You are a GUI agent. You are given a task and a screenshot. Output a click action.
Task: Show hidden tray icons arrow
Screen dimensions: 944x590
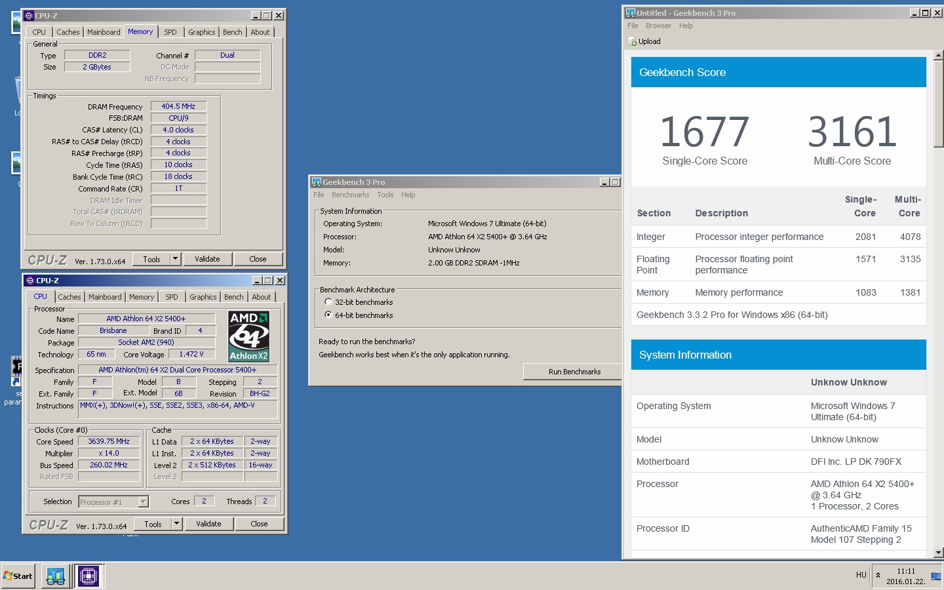(x=878, y=575)
